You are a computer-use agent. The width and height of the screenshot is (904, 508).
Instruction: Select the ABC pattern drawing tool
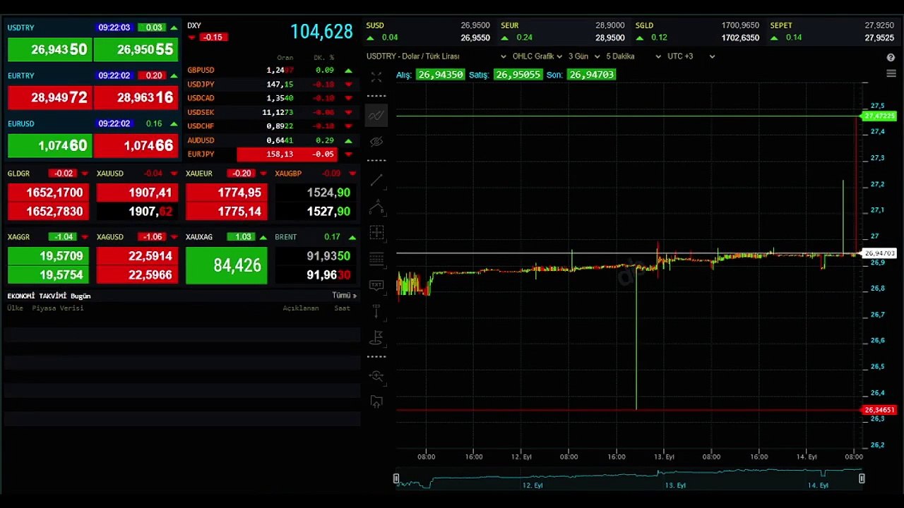(x=376, y=207)
